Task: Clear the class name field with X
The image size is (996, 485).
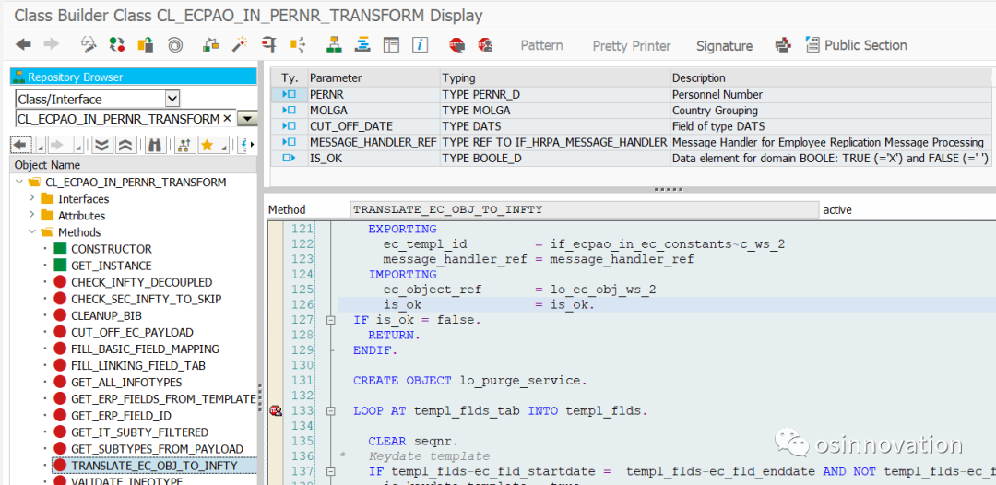Action: pos(227,119)
